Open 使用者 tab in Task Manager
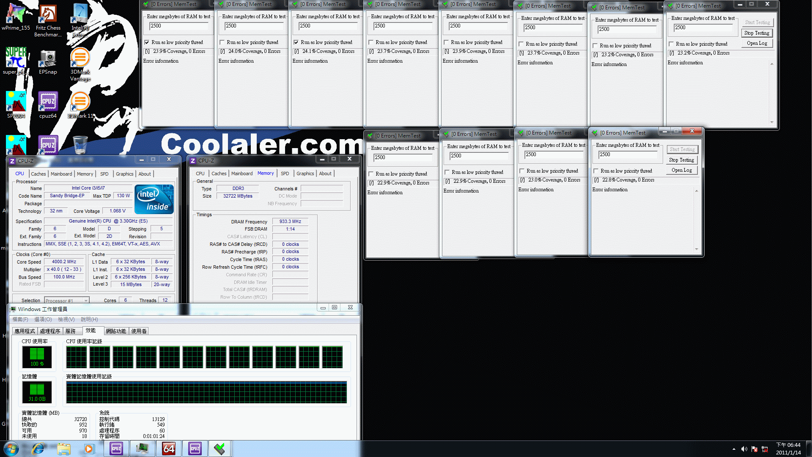812x457 pixels. [x=139, y=331]
